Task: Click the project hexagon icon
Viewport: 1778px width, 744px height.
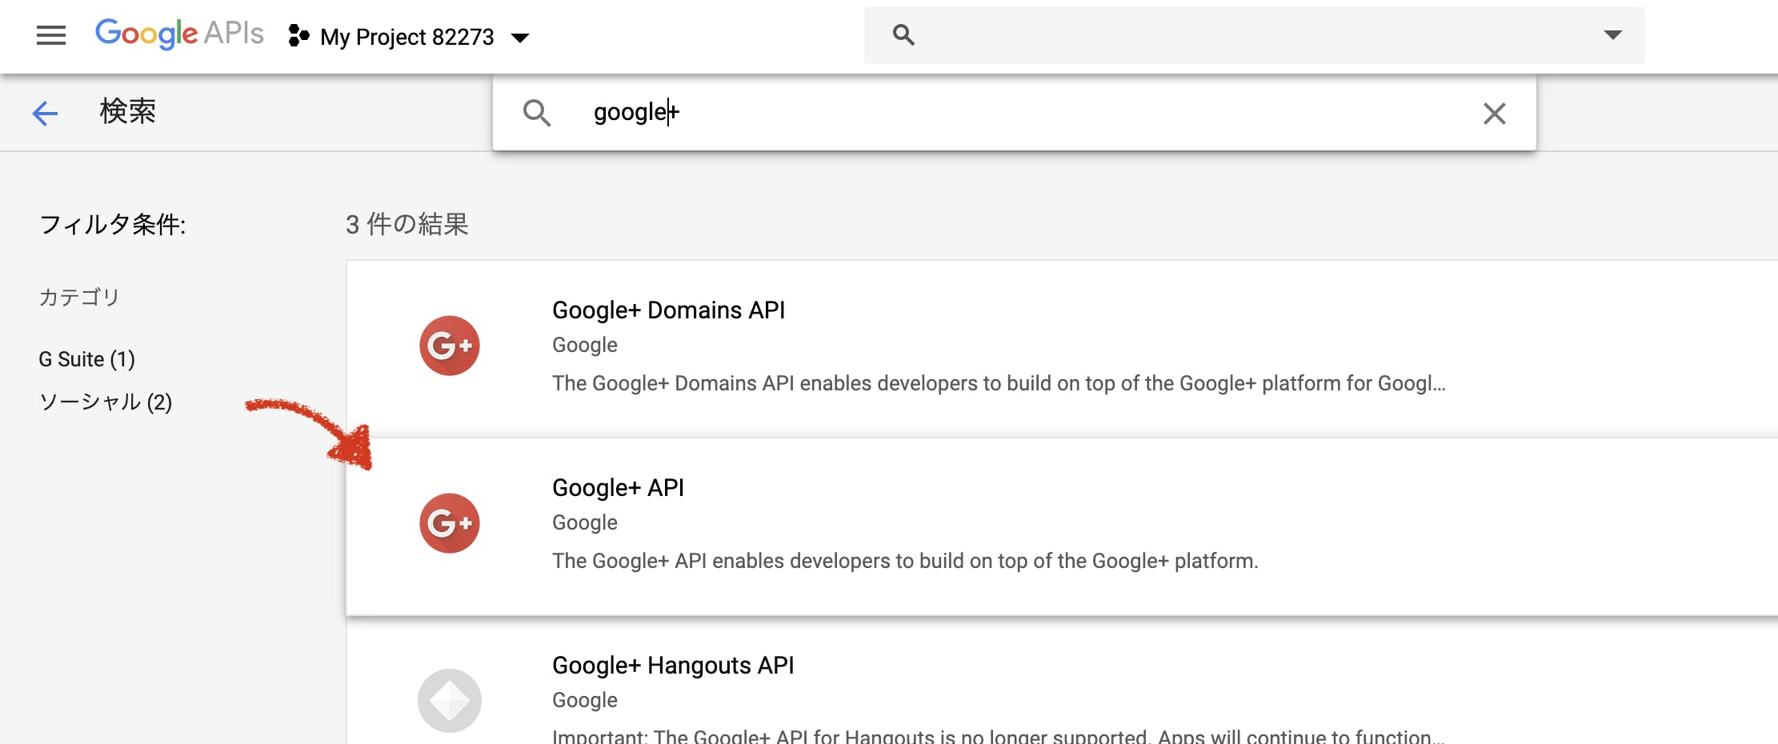Action: point(298,36)
